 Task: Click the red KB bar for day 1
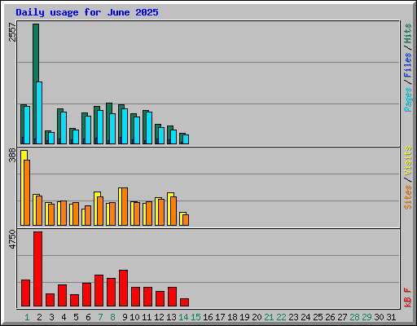[25, 293]
